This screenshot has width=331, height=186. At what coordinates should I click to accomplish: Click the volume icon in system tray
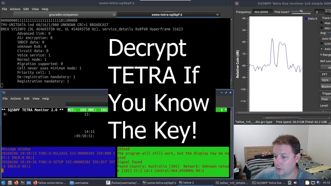tap(295, 183)
